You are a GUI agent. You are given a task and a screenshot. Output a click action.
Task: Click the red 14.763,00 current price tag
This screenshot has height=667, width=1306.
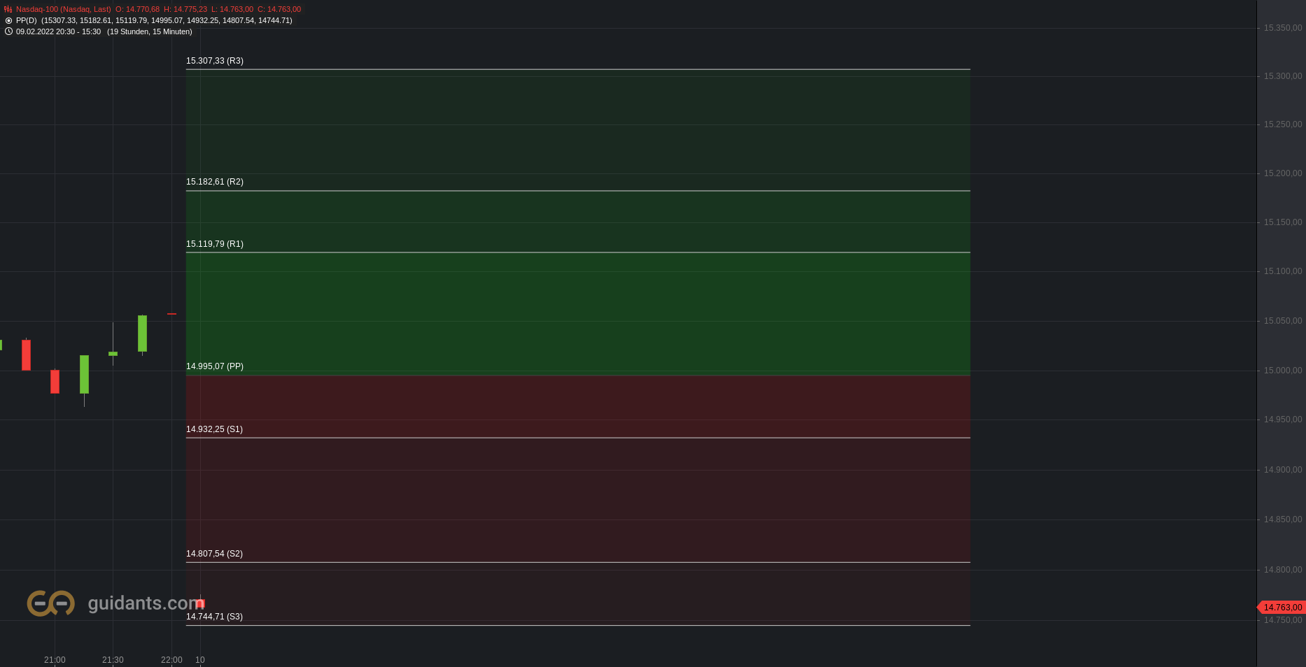coord(1281,607)
